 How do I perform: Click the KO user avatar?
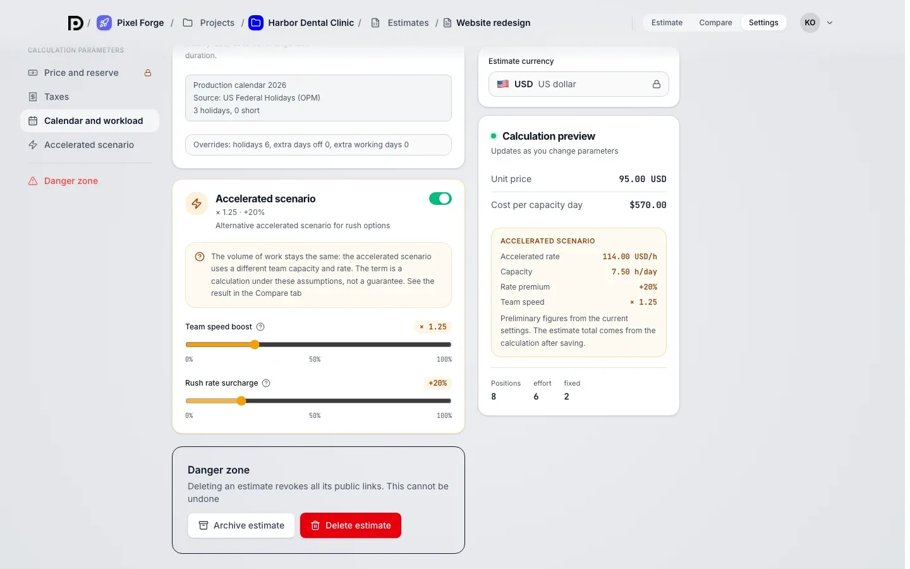pyautogui.click(x=810, y=23)
